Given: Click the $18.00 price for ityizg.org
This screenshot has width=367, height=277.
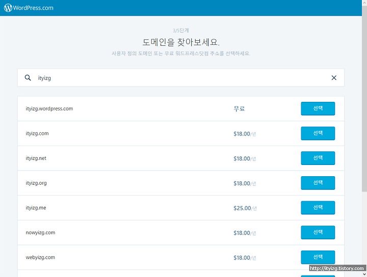Looking at the screenshot, I should pos(244,183).
